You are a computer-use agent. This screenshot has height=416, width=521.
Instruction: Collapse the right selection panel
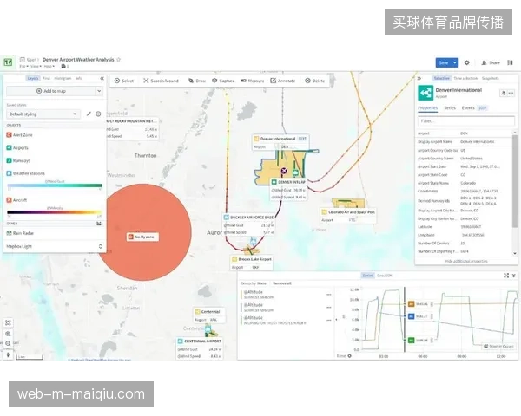pos(419,78)
